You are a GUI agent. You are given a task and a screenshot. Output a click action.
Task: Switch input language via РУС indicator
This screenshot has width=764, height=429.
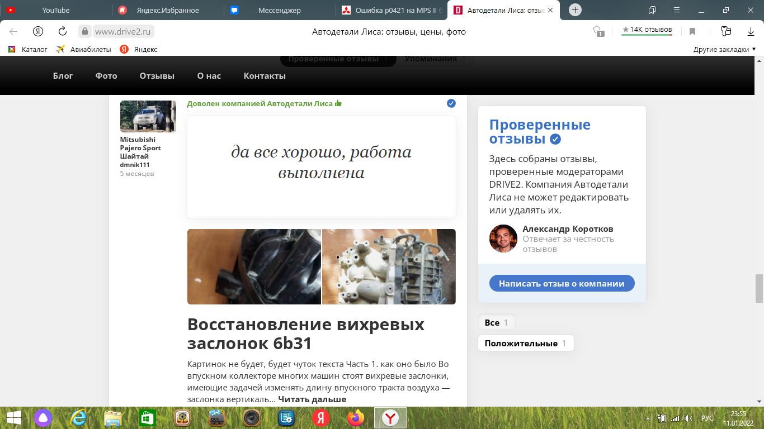click(x=708, y=418)
